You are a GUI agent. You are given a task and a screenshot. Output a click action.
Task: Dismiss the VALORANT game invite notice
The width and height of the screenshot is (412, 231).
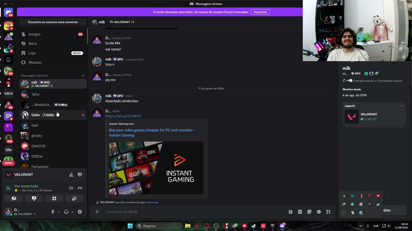(x=153, y=202)
